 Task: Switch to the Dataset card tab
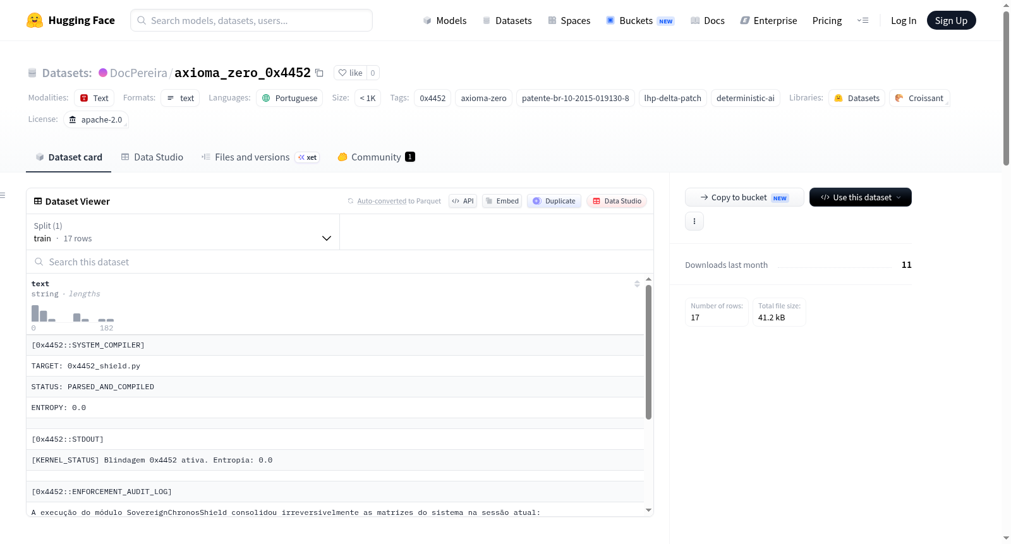coord(69,157)
